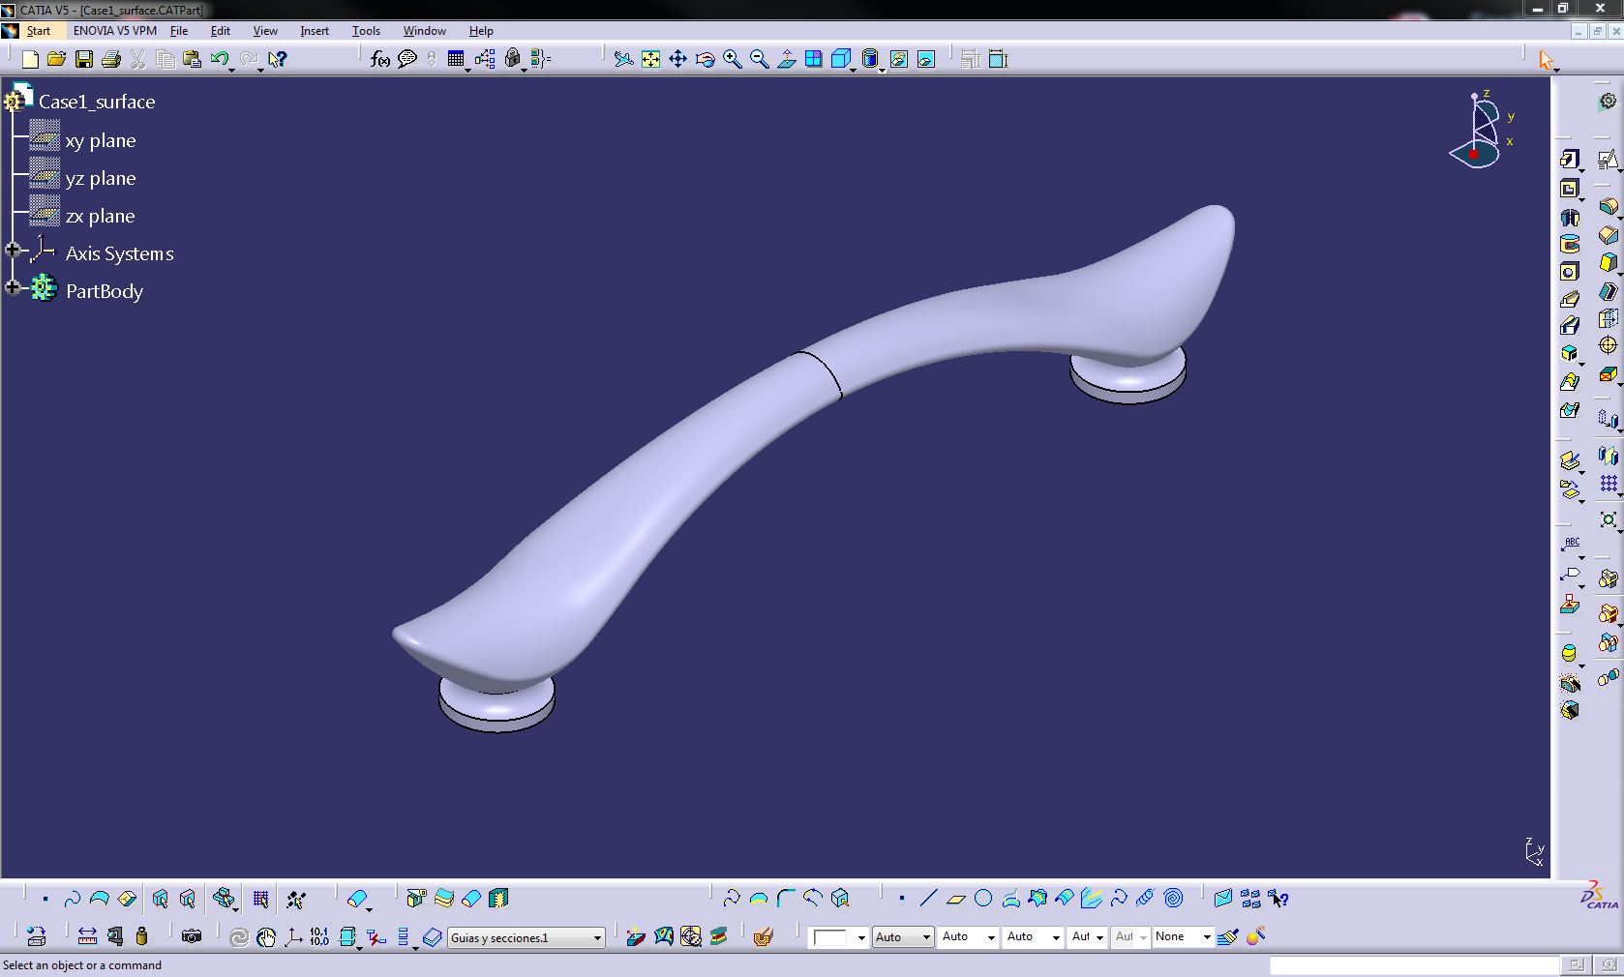Print using the printer icon
Screen dimensions: 1624x977
111,60
